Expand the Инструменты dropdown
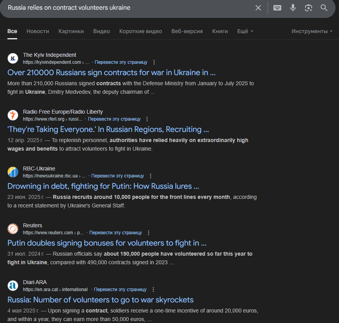Screen dimensions: 339x323 point(312,32)
